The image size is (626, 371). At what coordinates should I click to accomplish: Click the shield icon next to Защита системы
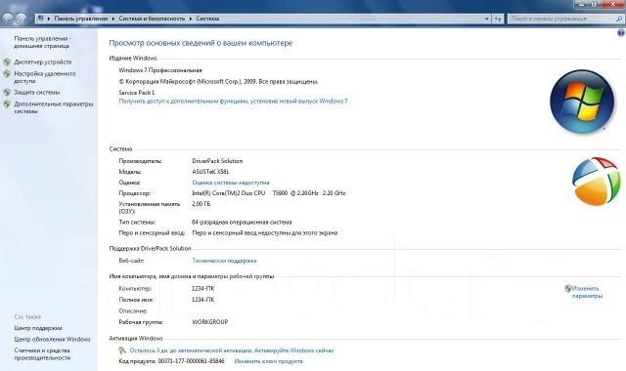tap(7, 92)
